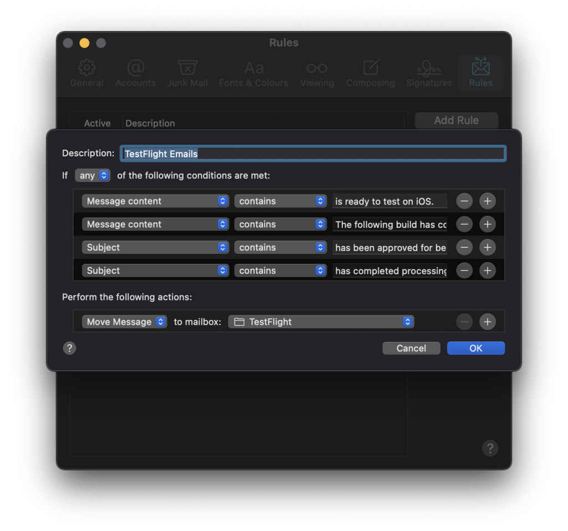
Task: Add condition after 'has been approved' row
Action: point(487,248)
